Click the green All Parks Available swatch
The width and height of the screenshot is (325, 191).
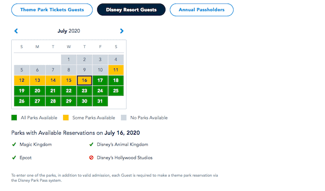coord(14,117)
